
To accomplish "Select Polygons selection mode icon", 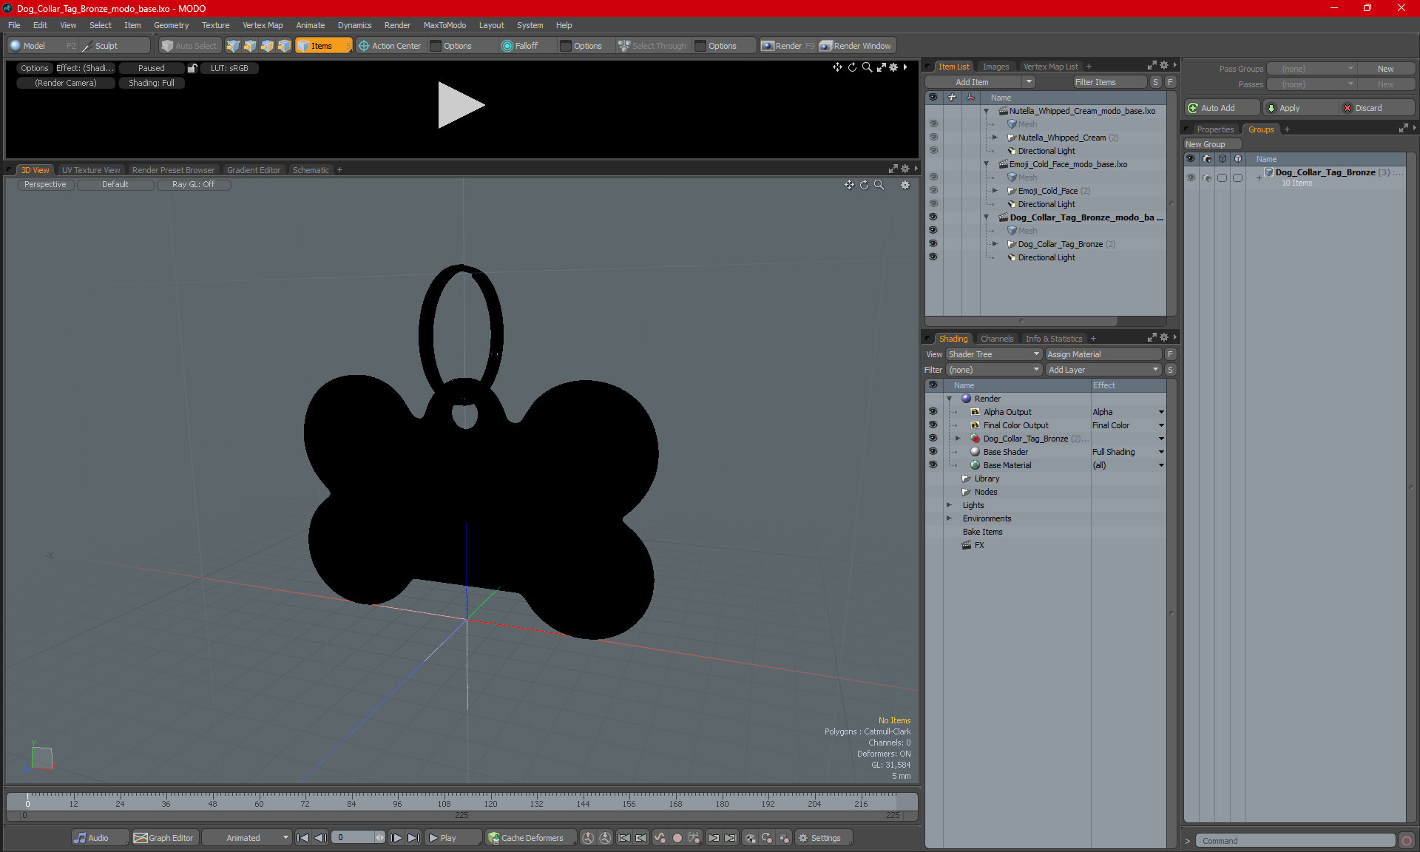I will tap(267, 46).
